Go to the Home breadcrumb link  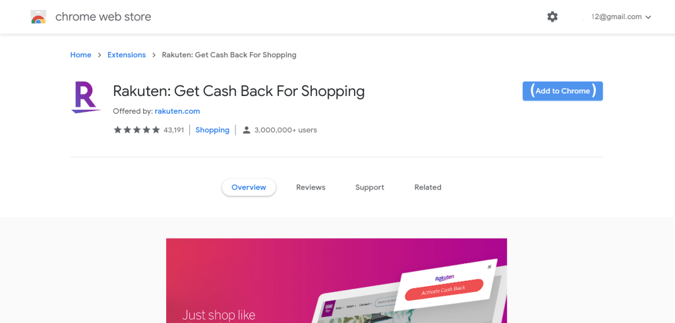(x=81, y=55)
